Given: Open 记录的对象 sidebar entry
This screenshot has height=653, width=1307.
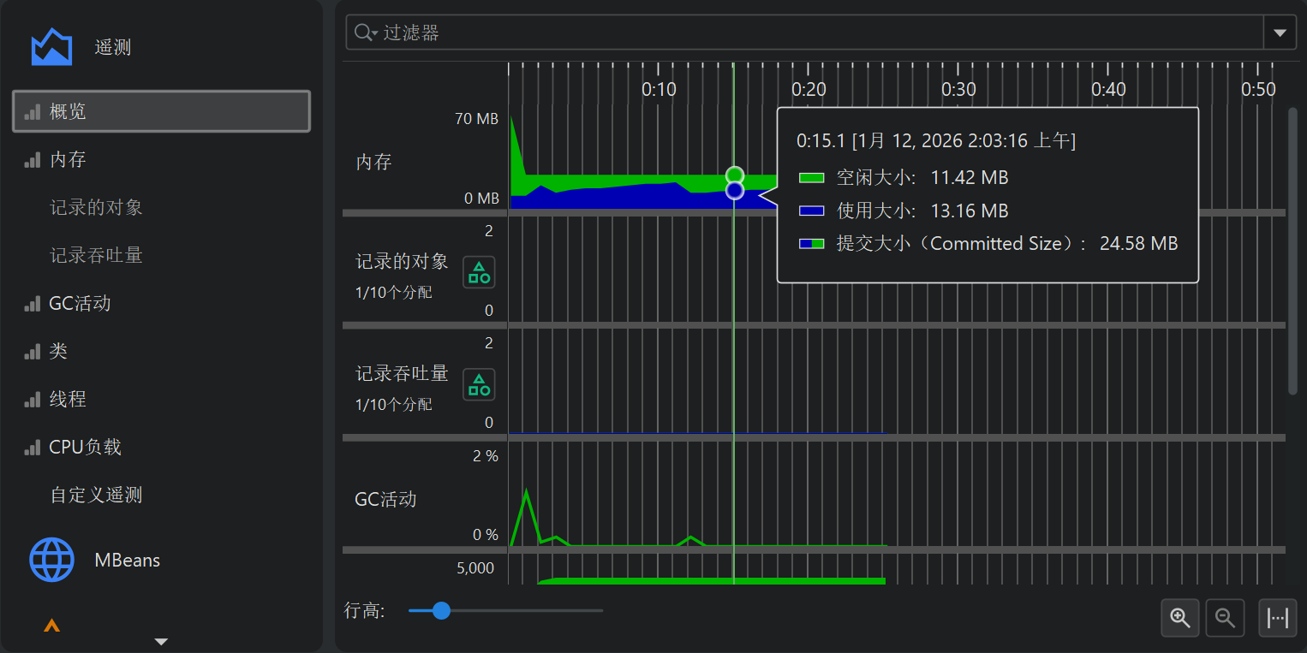Looking at the screenshot, I should coord(96,207).
